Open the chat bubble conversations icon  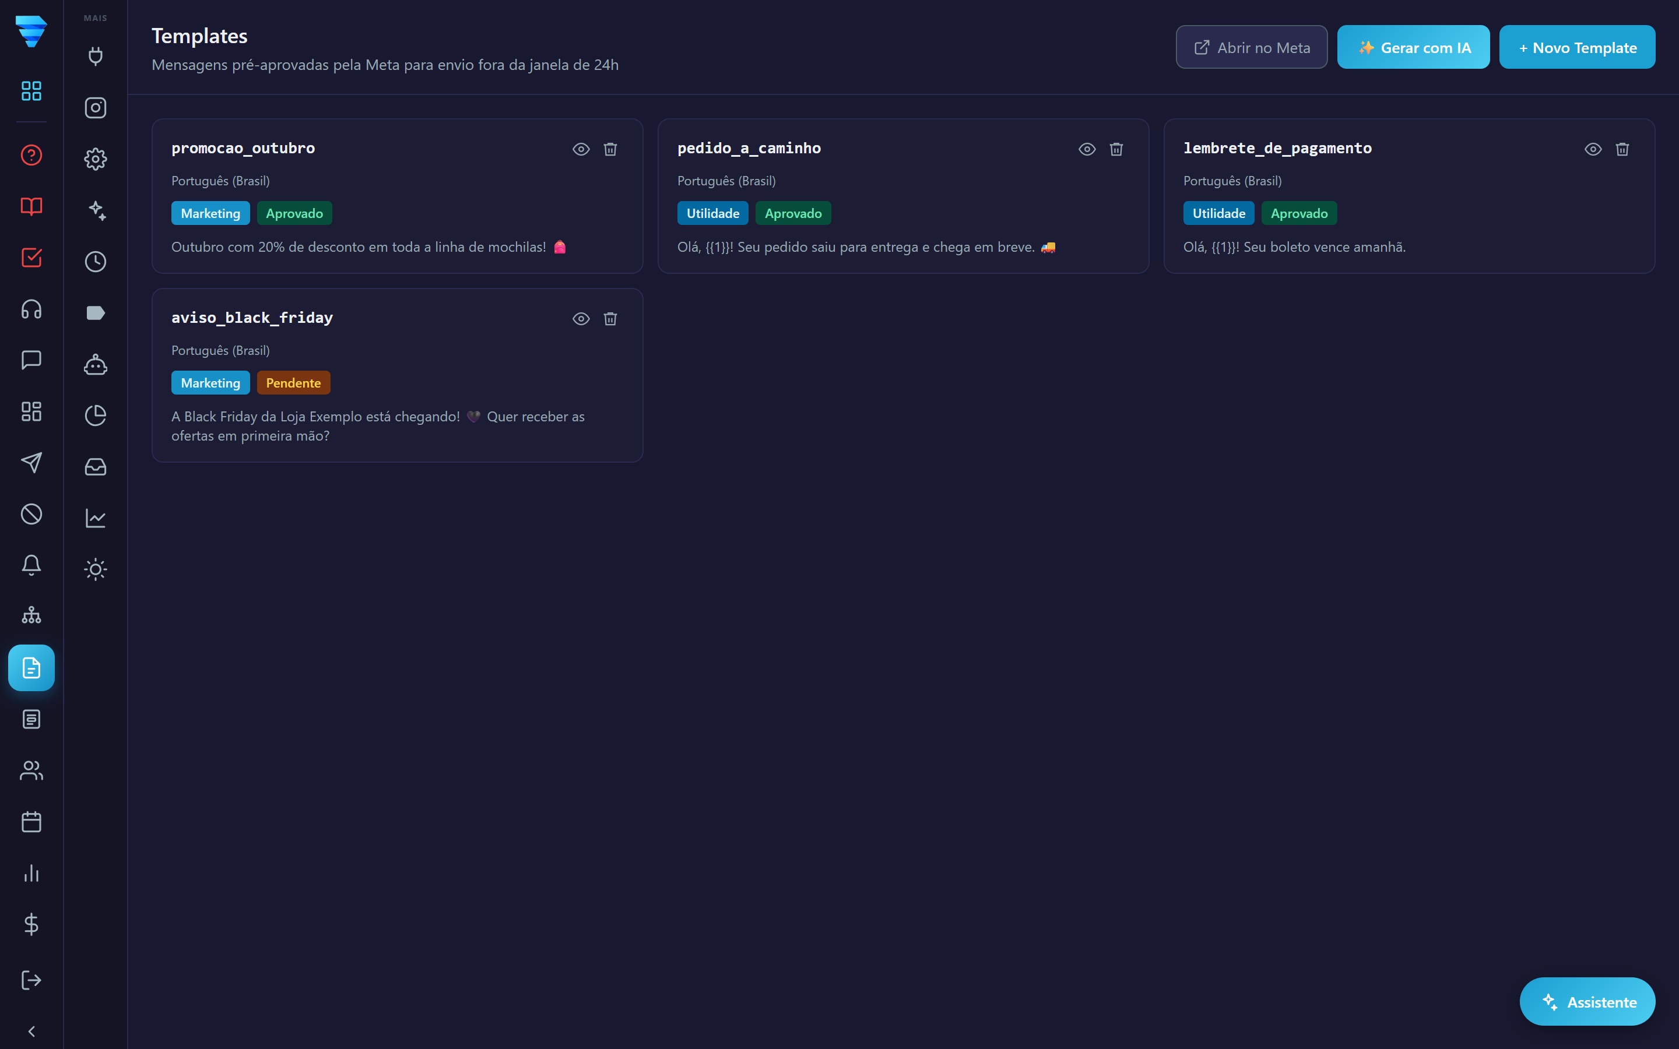(31, 360)
